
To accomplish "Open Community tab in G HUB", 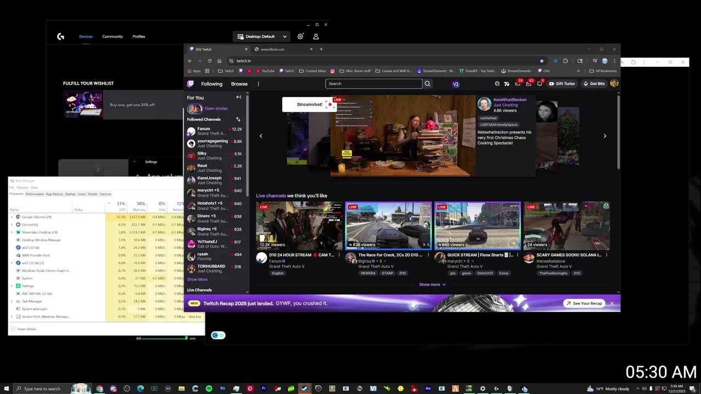I will click(x=112, y=37).
